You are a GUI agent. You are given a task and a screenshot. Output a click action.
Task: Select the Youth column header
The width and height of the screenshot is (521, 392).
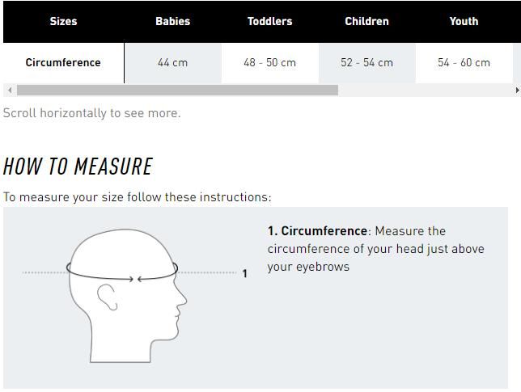pyautogui.click(x=464, y=21)
